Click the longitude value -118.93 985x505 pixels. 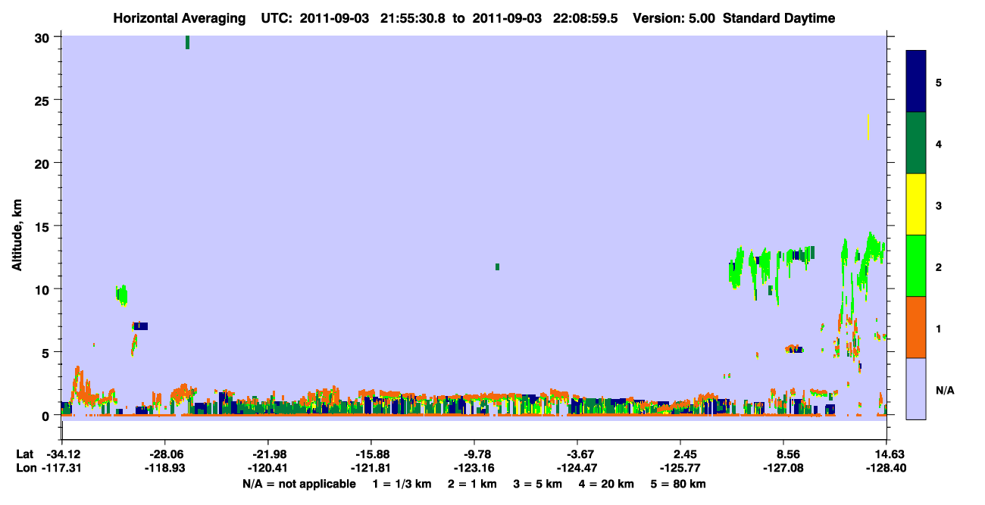click(165, 468)
